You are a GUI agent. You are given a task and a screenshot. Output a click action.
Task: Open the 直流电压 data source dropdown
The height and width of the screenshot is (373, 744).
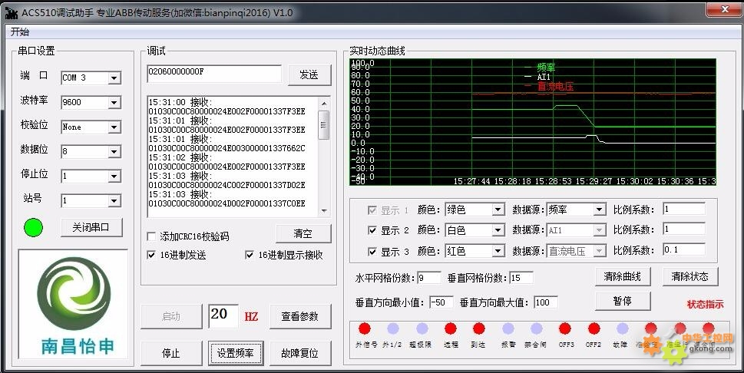[600, 251]
